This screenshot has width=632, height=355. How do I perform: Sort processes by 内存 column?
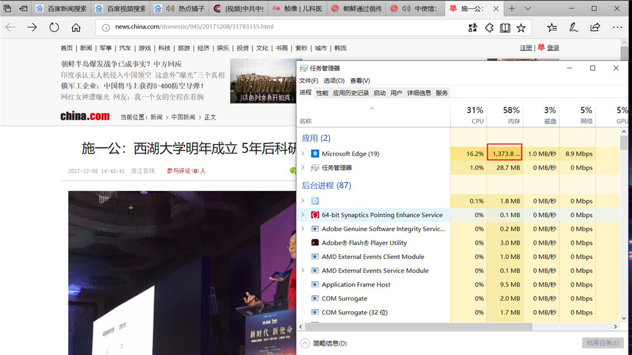coord(505,115)
